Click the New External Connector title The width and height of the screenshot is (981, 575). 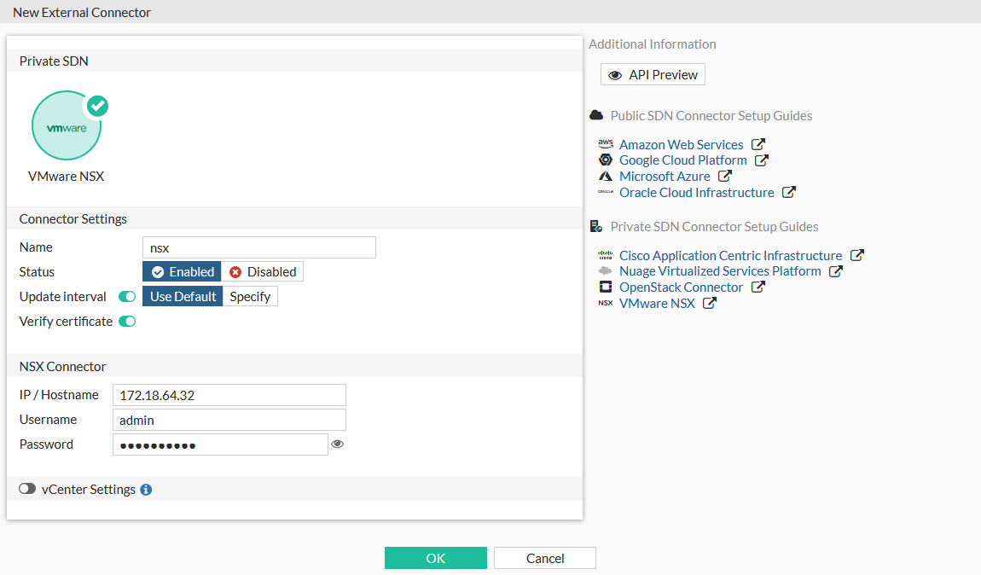[82, 13]
